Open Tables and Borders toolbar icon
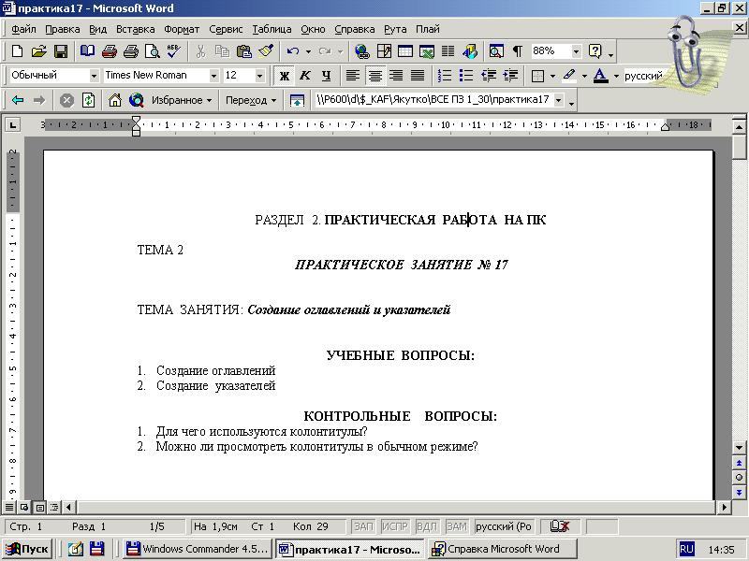This screenshot has width=749, height=561. tap(384, 50)
